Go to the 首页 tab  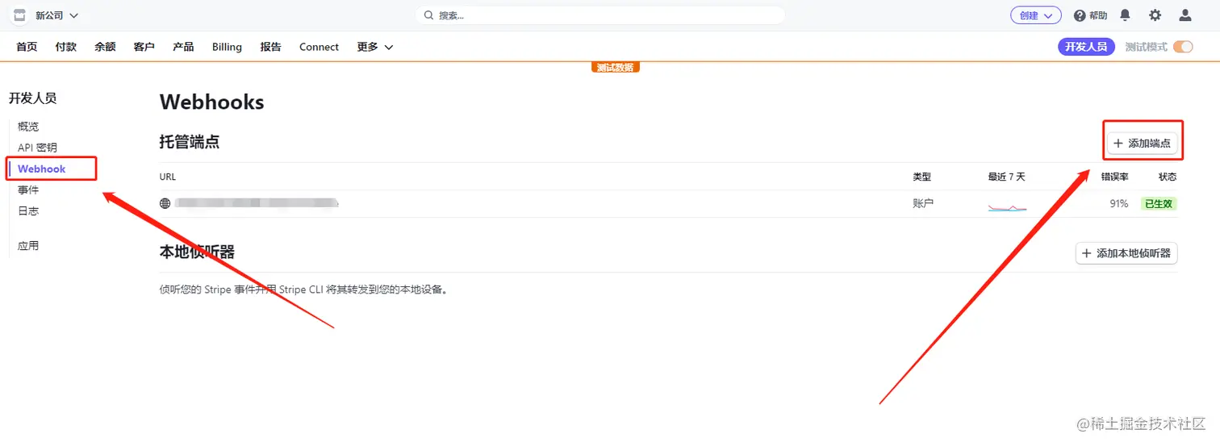[27, 47]
